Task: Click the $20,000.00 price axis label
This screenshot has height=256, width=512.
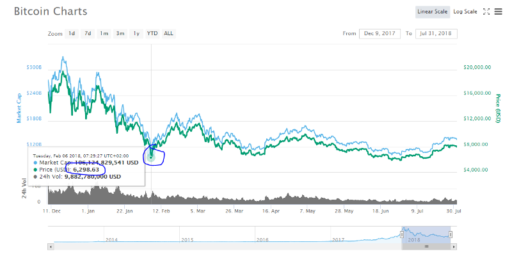Action: [x=477, y=67]
